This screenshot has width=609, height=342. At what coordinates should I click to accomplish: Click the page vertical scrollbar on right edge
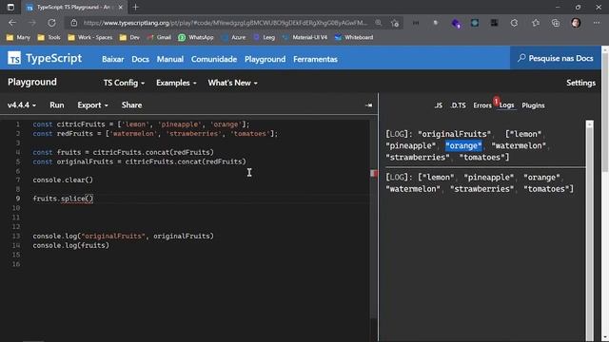click(x=605, y=194)
